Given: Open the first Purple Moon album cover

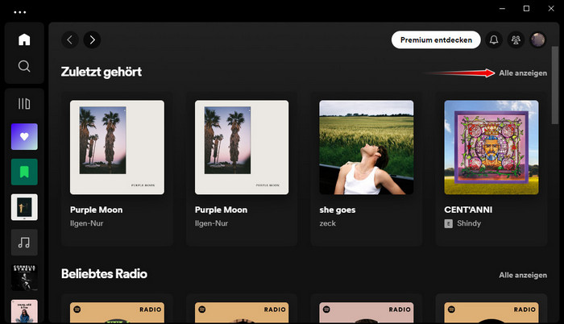Looking at the screenshot, I should [x=118, y=147].
